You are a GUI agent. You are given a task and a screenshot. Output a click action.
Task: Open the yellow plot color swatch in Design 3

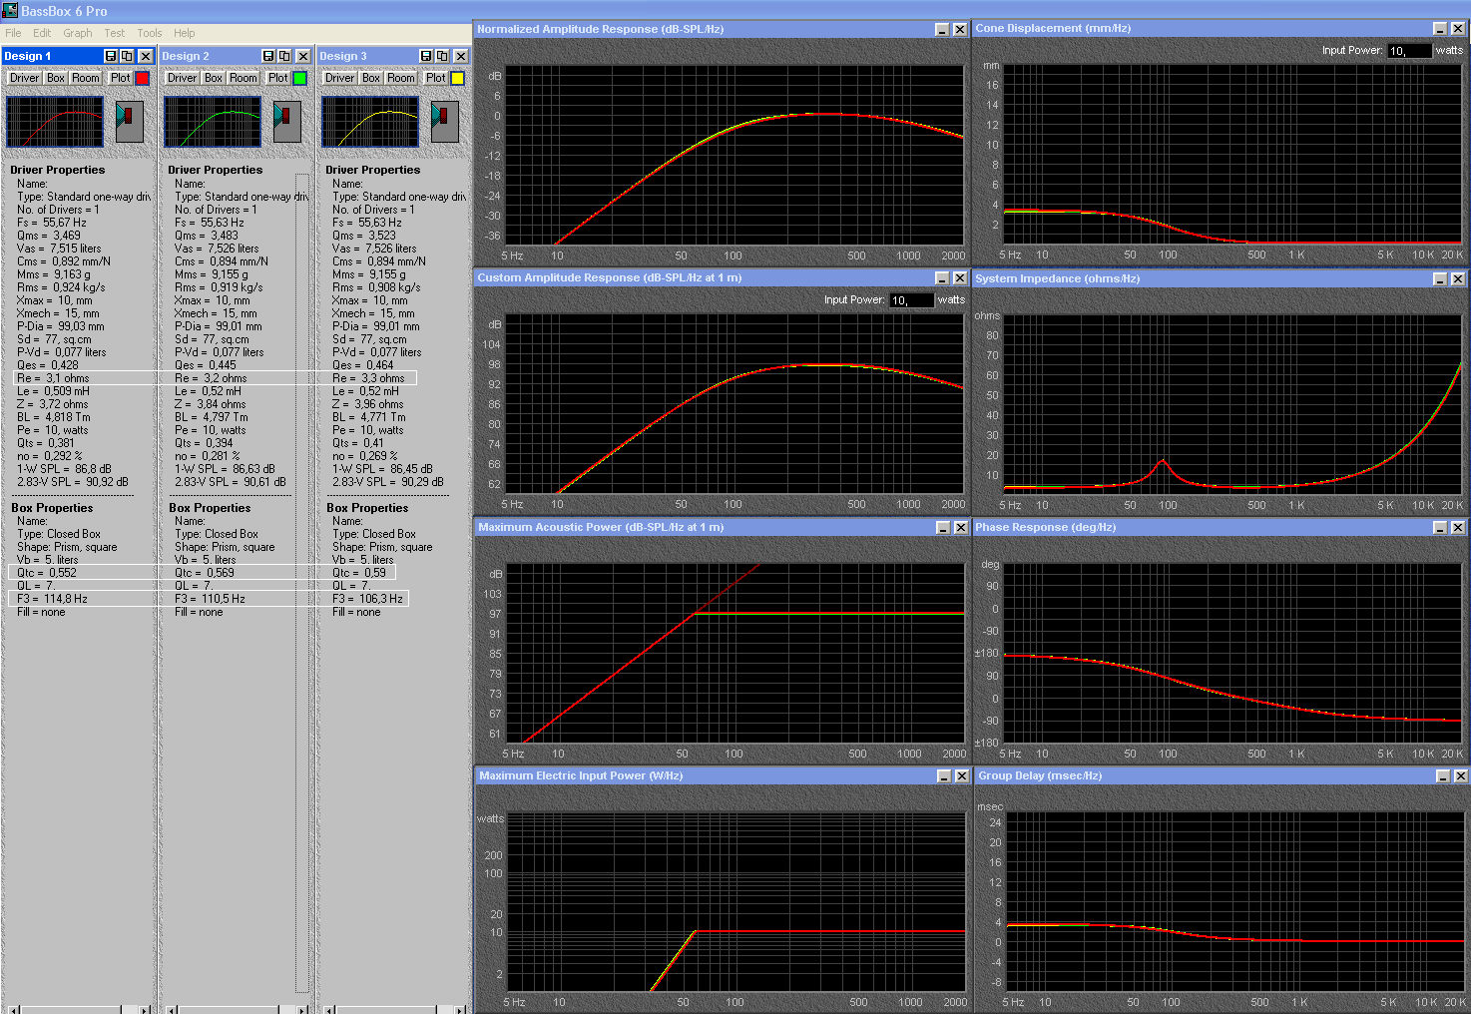[x=457, y=78]
